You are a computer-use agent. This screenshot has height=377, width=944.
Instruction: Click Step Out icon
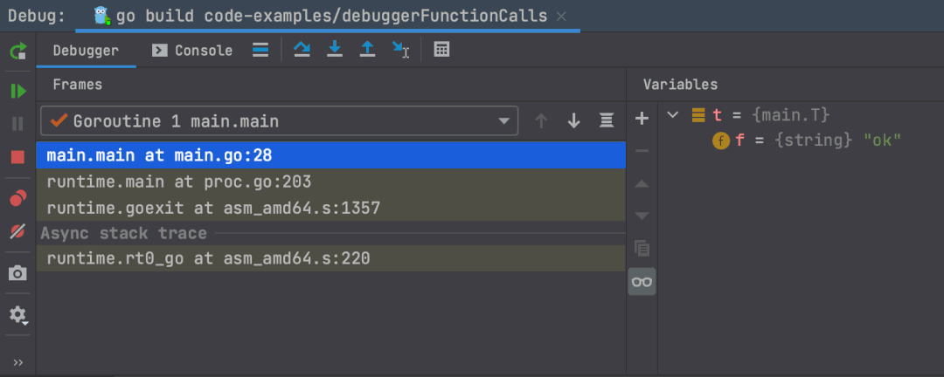[x=368, y=50]
